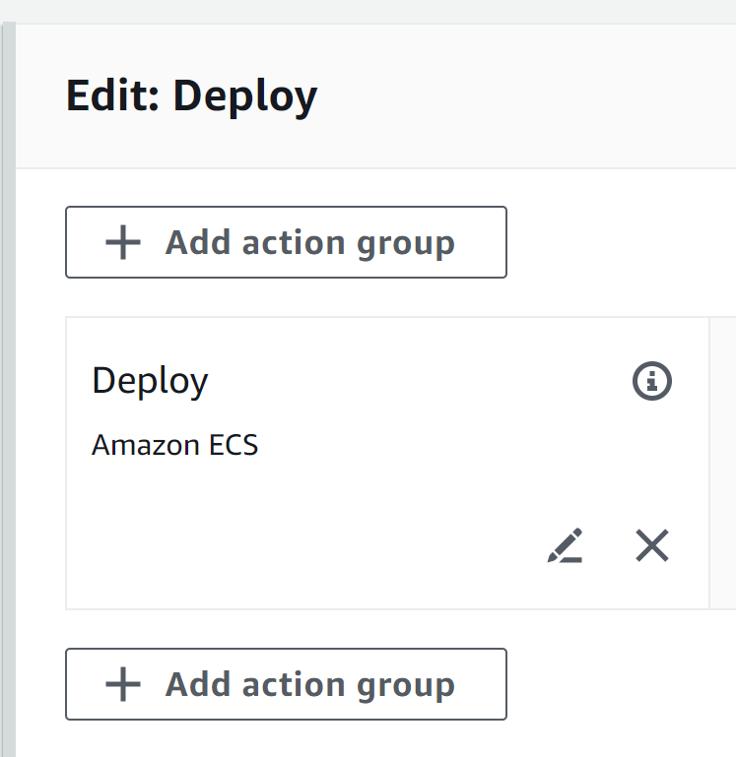The height and width of the screenshot is (757, 736).
Task: Click the circled 'i' beside Deploy title
Action: pyautogui.click(x=652, y=381)
